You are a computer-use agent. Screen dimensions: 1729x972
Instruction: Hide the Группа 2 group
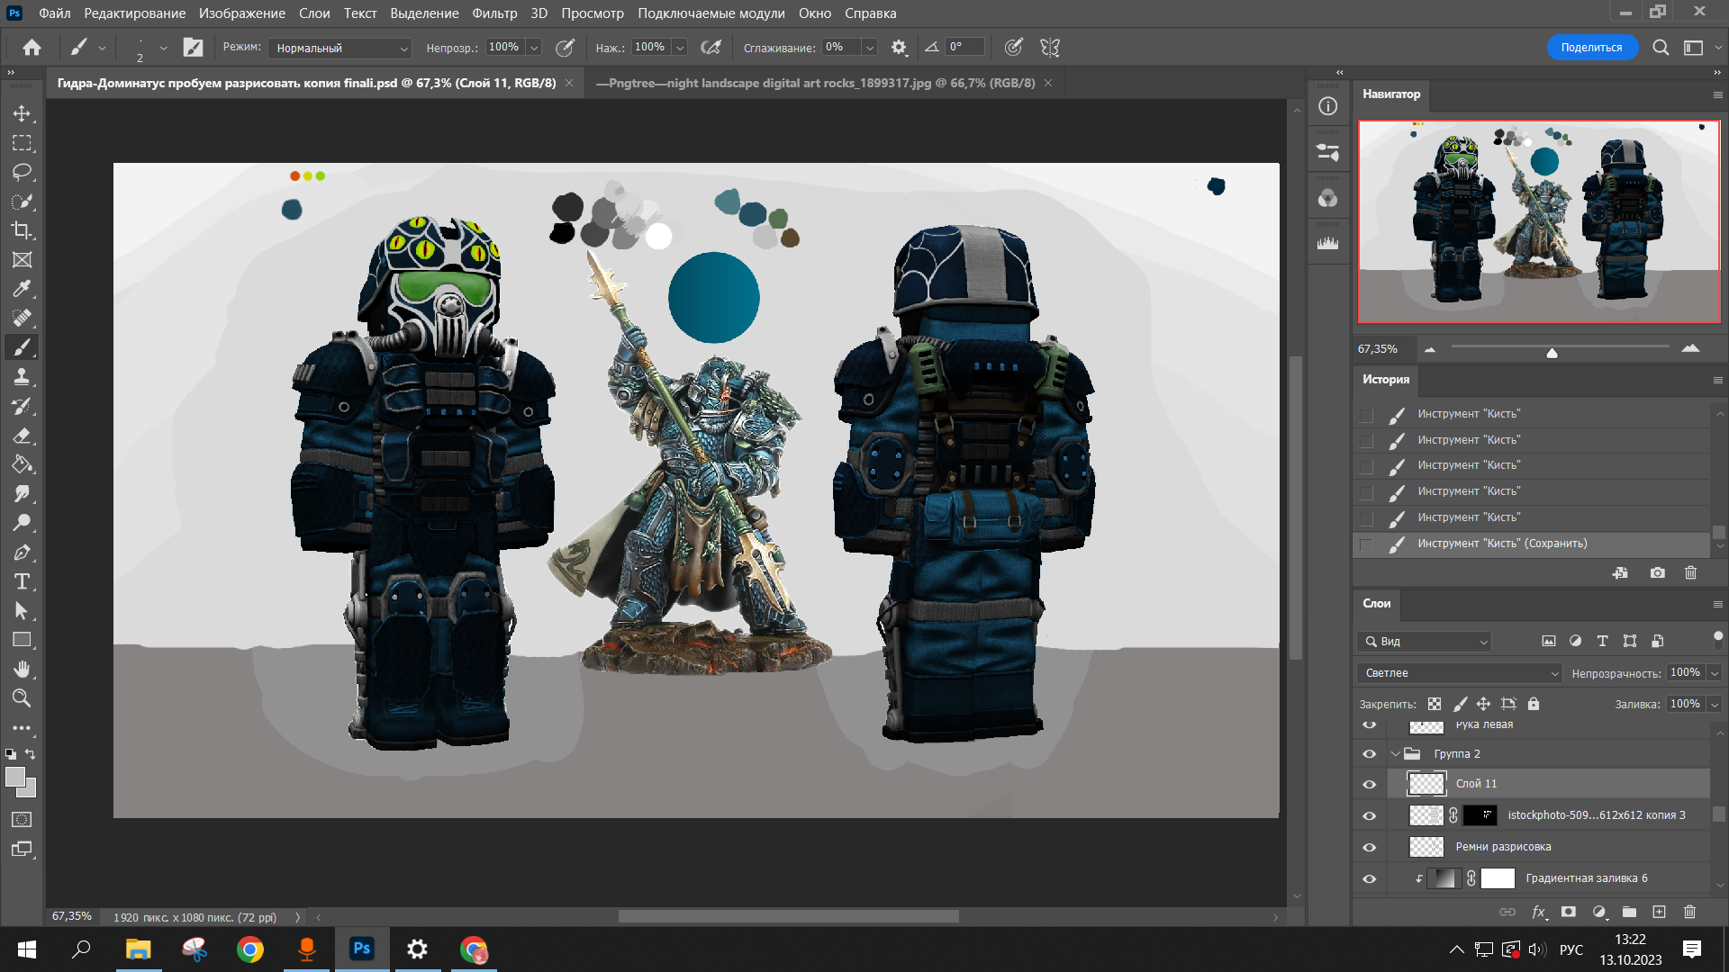click(x=1370, y=754)
